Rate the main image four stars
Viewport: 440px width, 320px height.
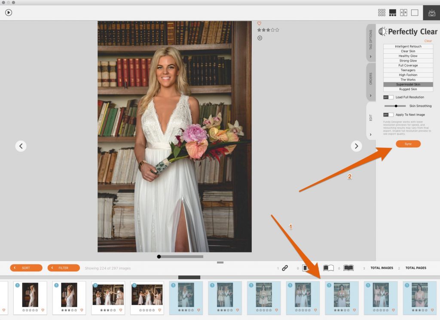point(273,30)
